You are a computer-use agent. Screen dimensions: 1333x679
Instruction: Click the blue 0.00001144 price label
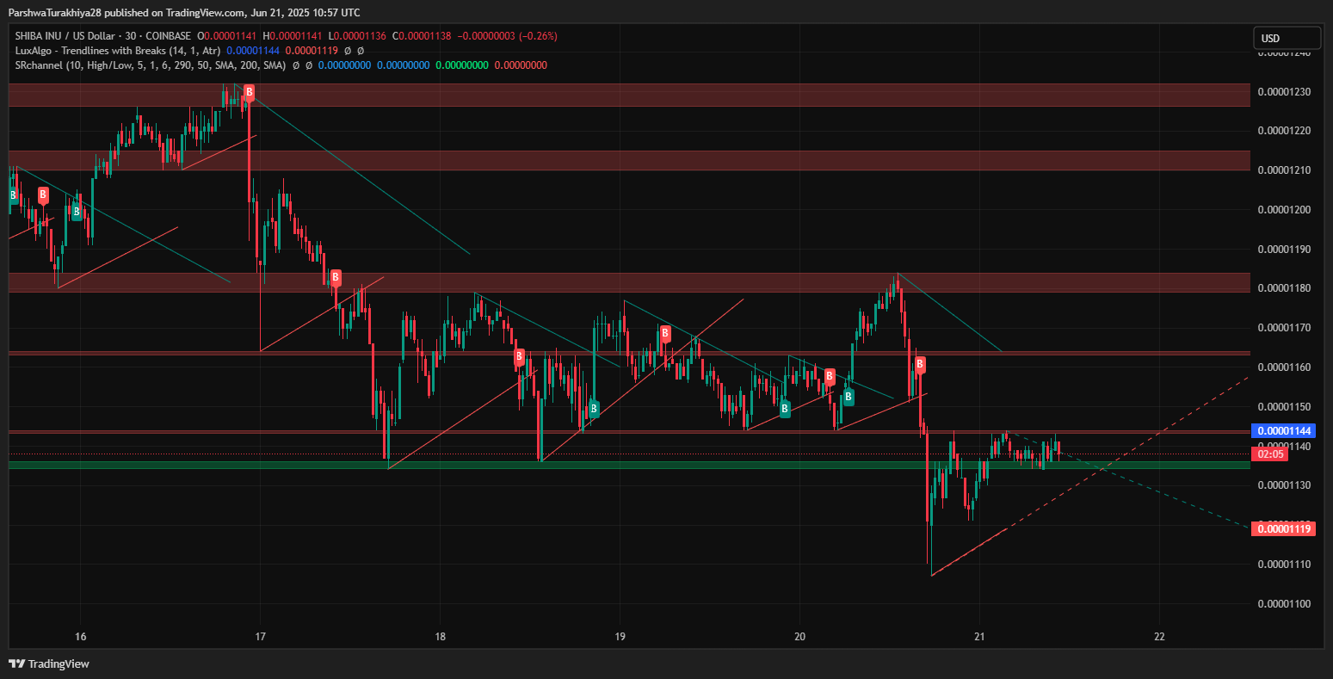1285,431
